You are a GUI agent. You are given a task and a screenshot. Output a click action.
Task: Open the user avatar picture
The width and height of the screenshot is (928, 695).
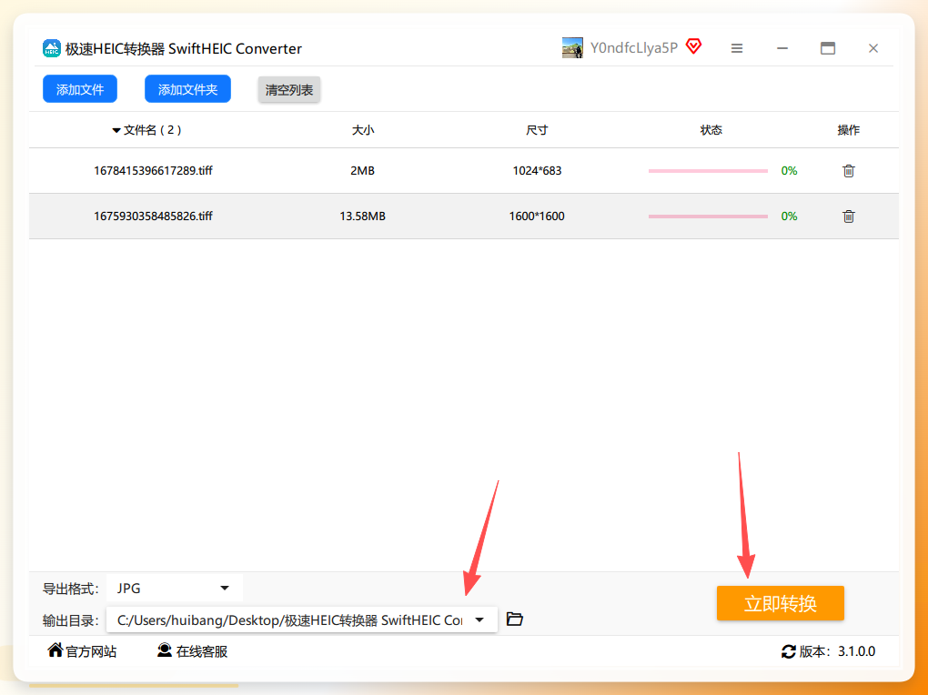pyautogui.click(x=572, y=48)
